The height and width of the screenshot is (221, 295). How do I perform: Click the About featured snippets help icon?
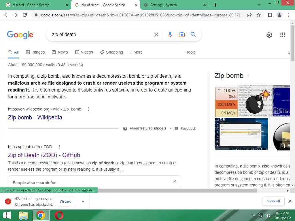click(125, 129)
